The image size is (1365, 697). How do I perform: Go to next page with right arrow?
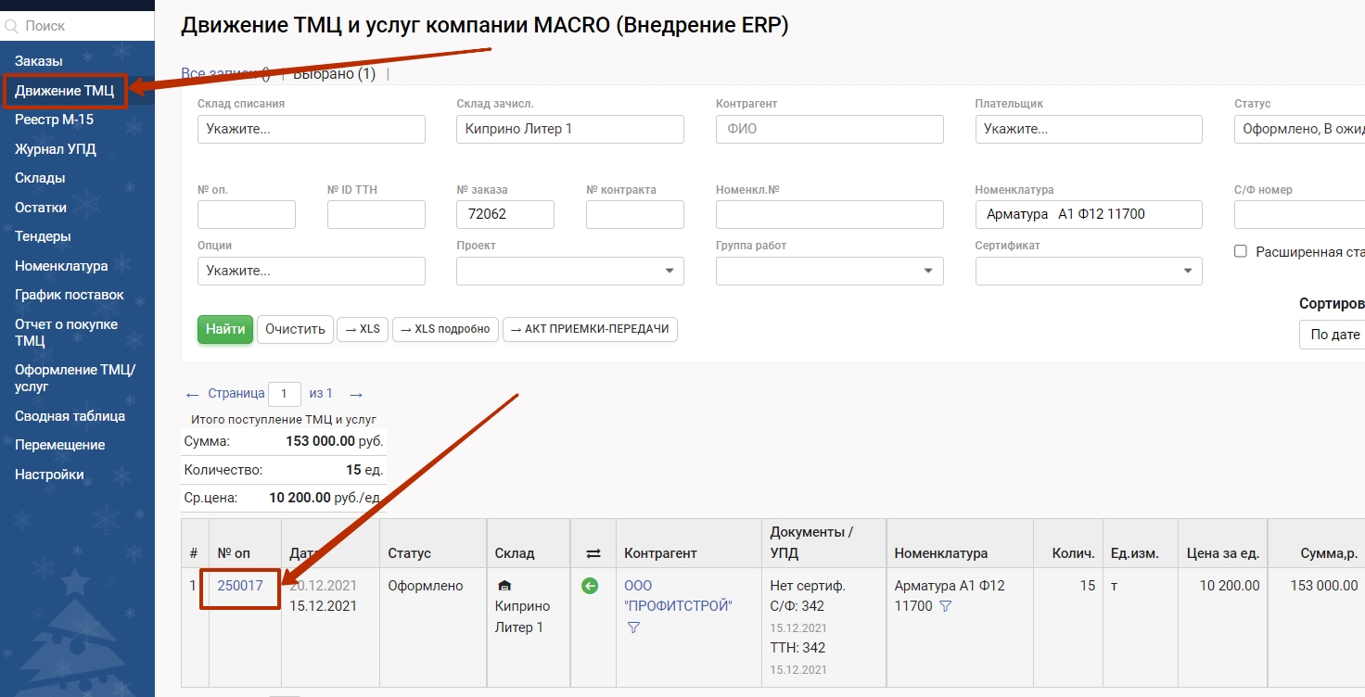pyautogui.click(x=355, y=394)
